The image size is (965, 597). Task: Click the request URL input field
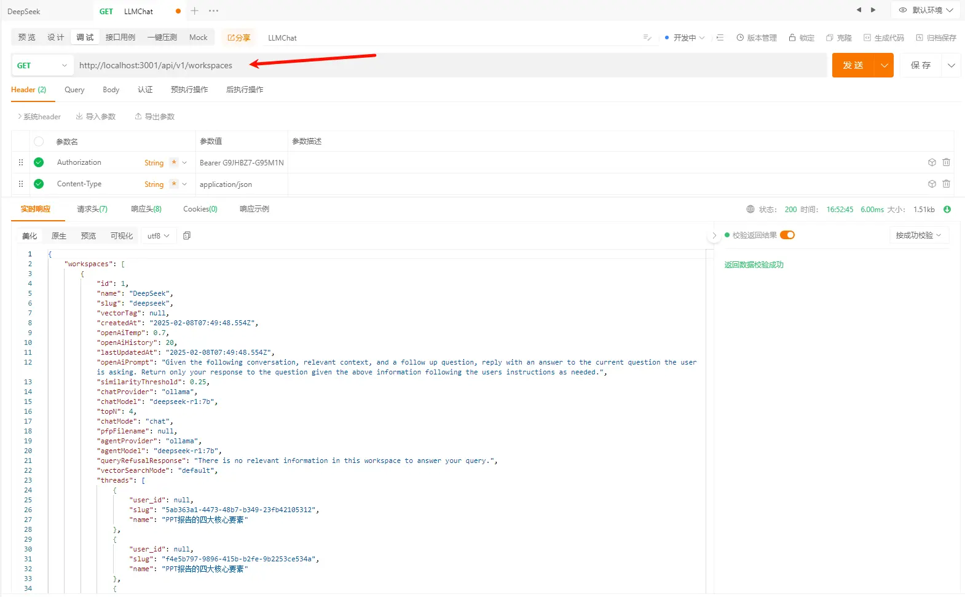(450, 65)
